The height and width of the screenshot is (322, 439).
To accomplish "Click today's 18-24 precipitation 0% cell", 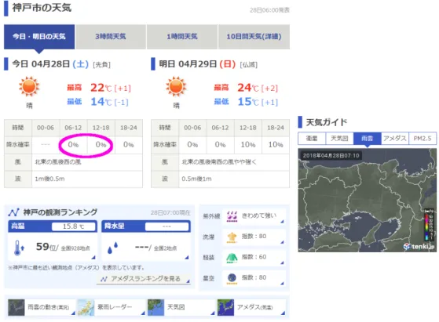I will (x=129, y=145).
